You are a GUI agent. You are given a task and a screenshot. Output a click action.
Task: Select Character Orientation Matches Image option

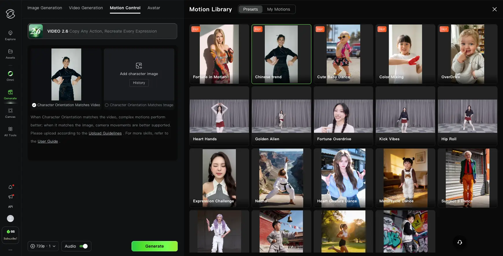click(139, 105)
